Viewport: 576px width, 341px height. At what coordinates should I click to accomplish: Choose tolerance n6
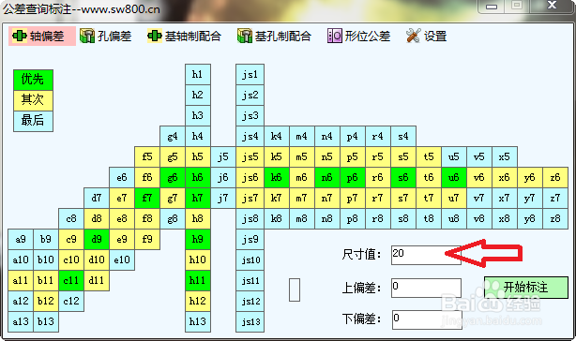click(327, 177)
